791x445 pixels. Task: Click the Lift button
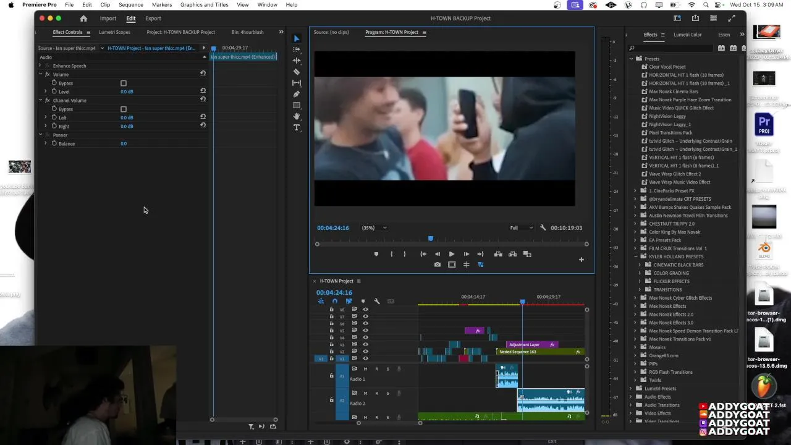tap(498, 254)
